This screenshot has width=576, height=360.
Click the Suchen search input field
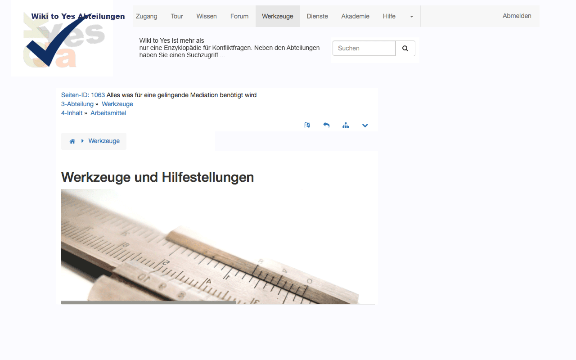pyautogui.click(x=364, y=48)
